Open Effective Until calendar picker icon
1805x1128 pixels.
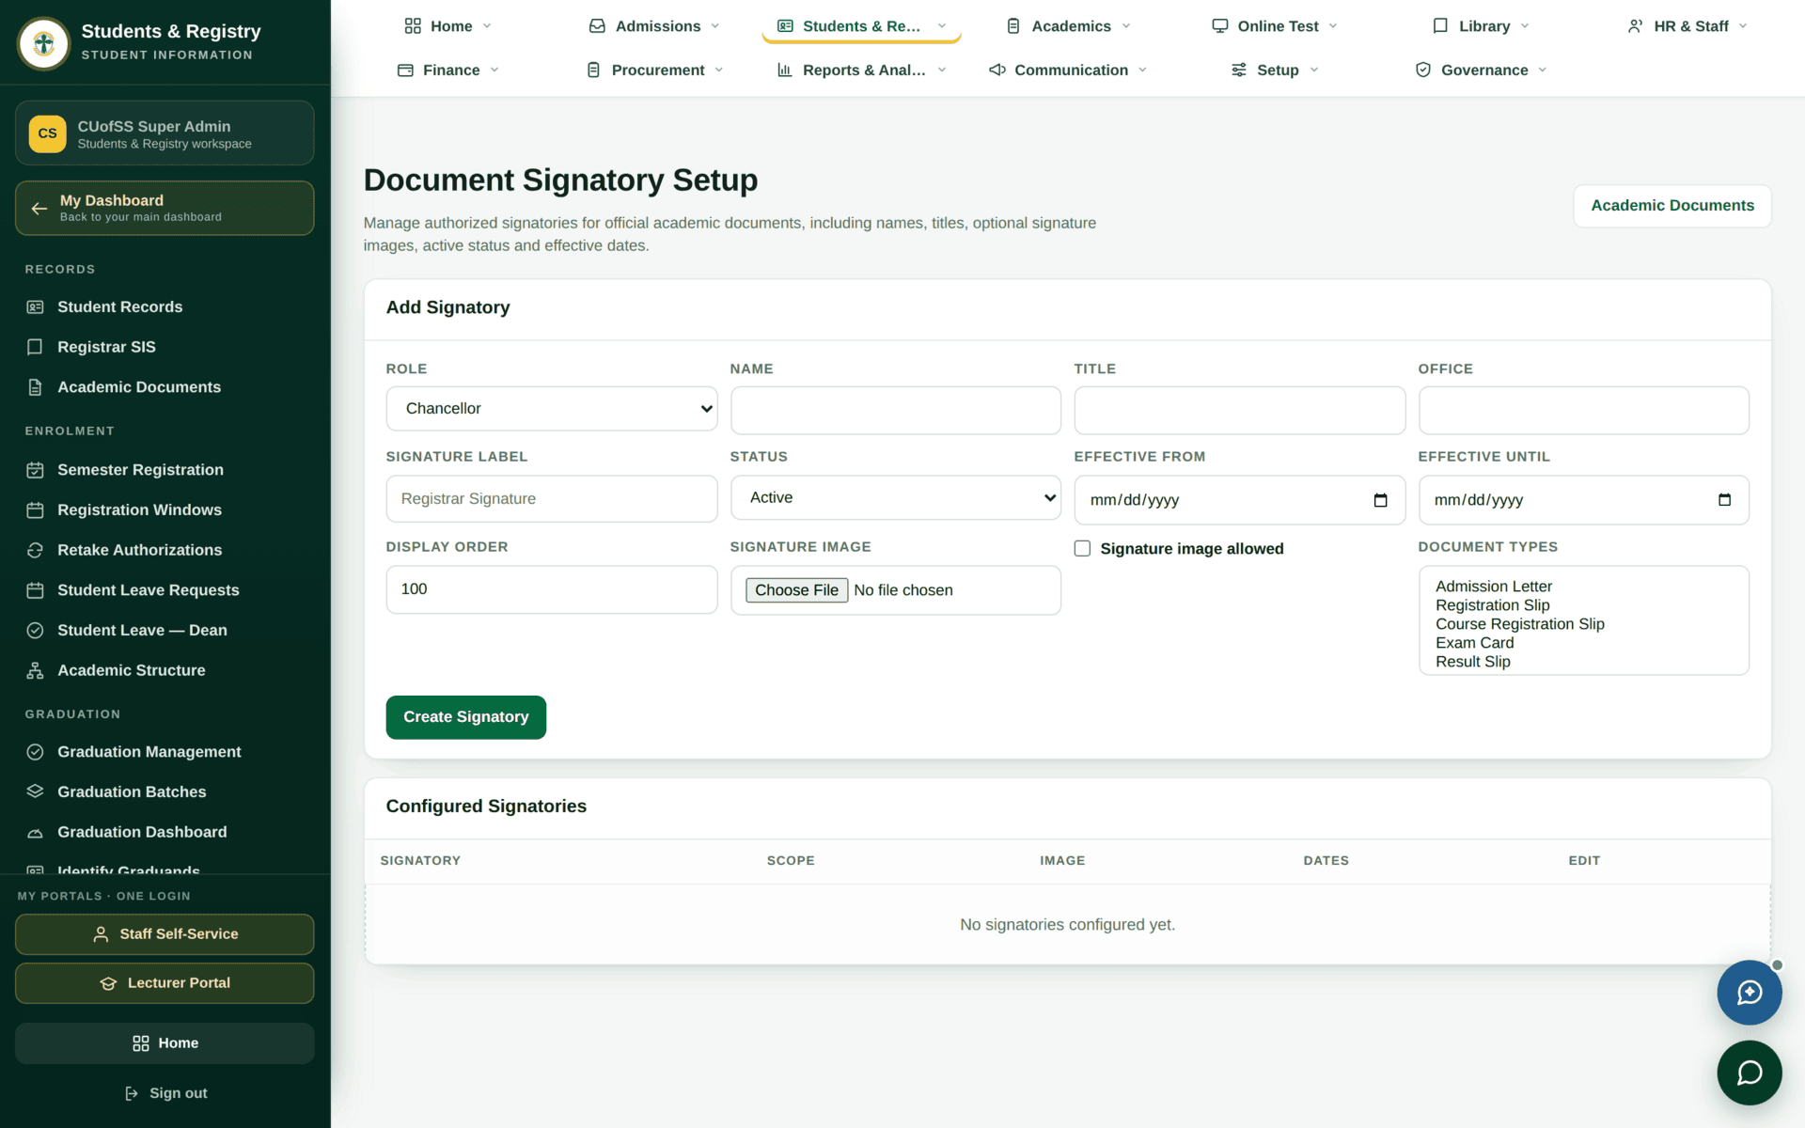pos(1724,500)
